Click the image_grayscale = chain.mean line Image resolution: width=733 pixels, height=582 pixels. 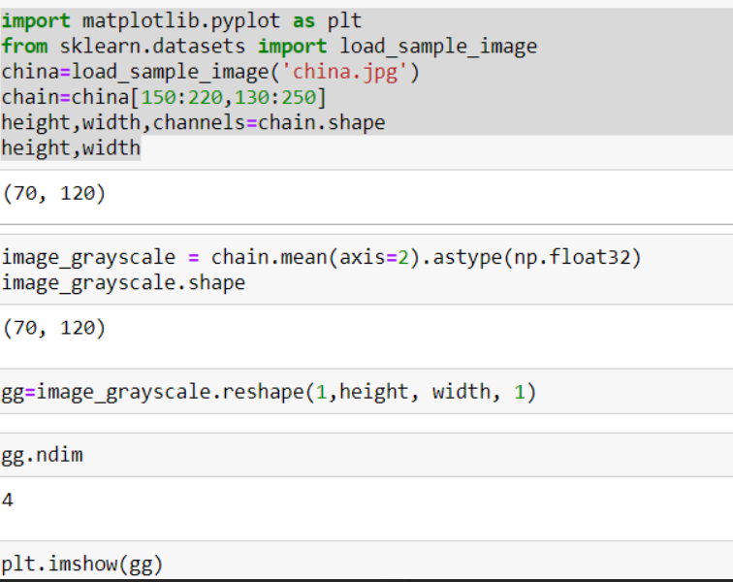point(320,257)
